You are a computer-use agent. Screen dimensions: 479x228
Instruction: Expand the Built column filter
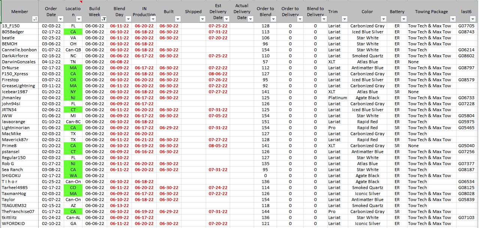178,19
